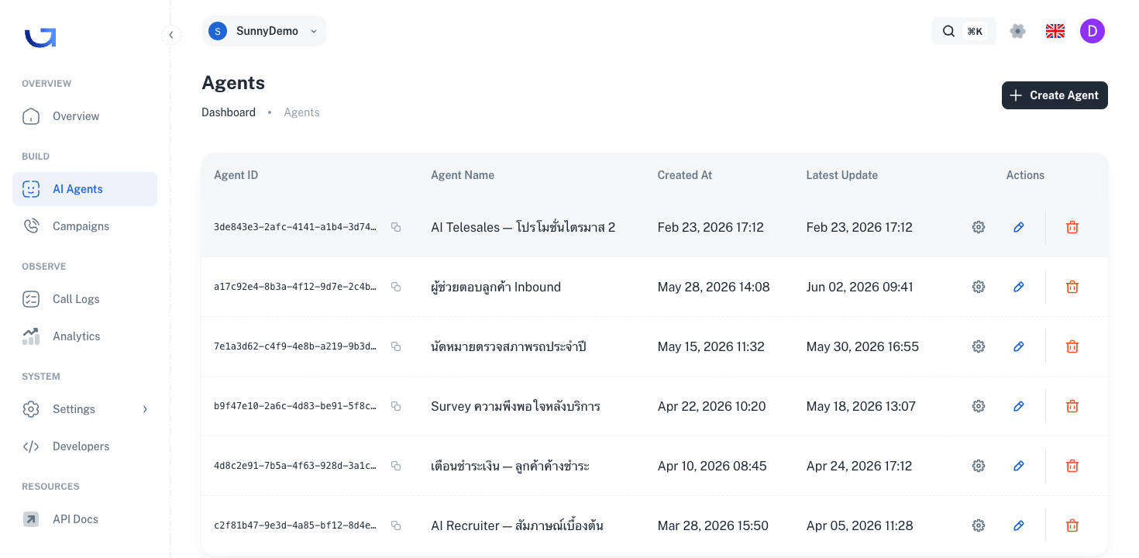This screenshot has height=558, width=1139.
Task: Edit the ผู้ช่วยตอบลูกค้า Inbound agent with pencil icon
Action: [1019, 287]
